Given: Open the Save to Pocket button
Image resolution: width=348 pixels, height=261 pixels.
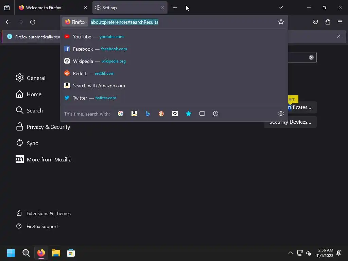Looking at the screenshot, I should pyautogui.click(x=315, y=22).
